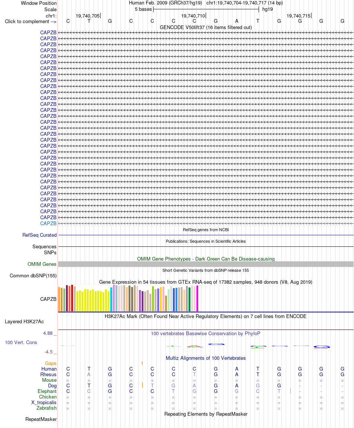Open the OMIM Gene Phenotypes track title
This screenshot has width=354, height=428.
tap(206, 259)
